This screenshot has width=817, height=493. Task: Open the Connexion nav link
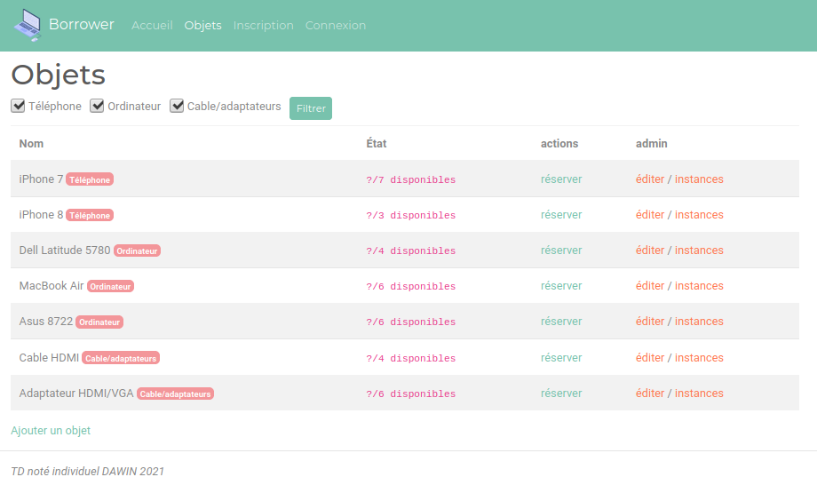pos(336,26)
